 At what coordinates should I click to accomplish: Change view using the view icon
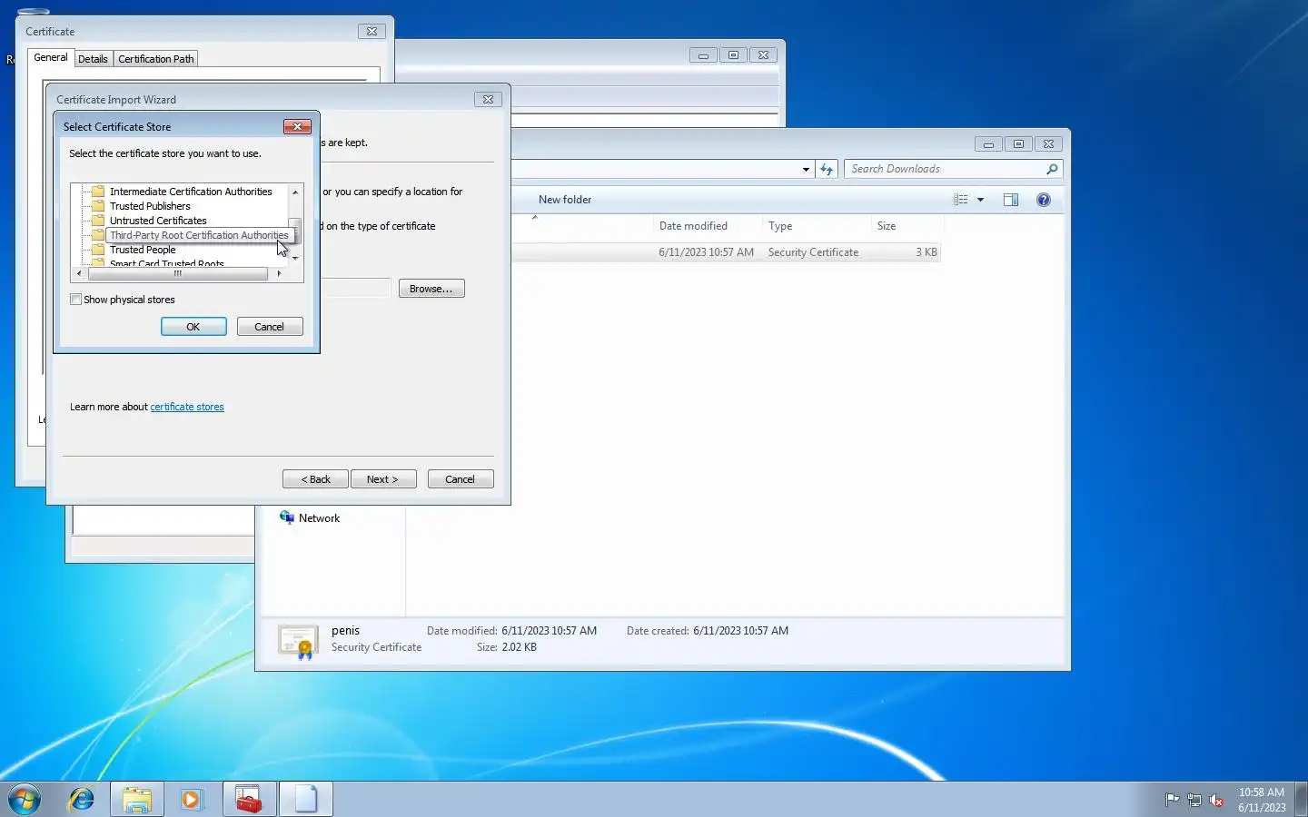(x=961, y=200)
